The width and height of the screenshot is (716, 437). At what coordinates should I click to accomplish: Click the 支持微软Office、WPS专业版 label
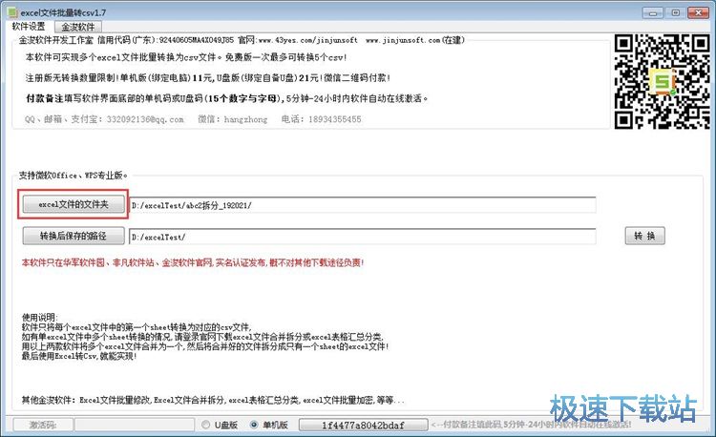pyautogui.click(x=74, y=176)
